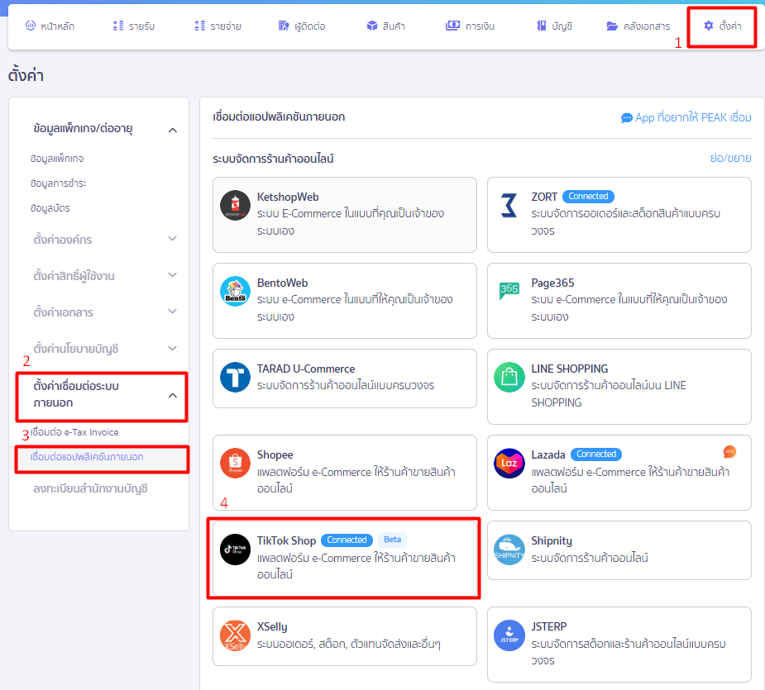765x690 pixels.
Task: Open the สินค้า menu
Action: [x=386, y=26]
